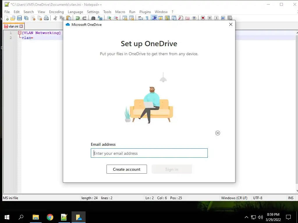Open the Plugins menu

pos(145,12)
